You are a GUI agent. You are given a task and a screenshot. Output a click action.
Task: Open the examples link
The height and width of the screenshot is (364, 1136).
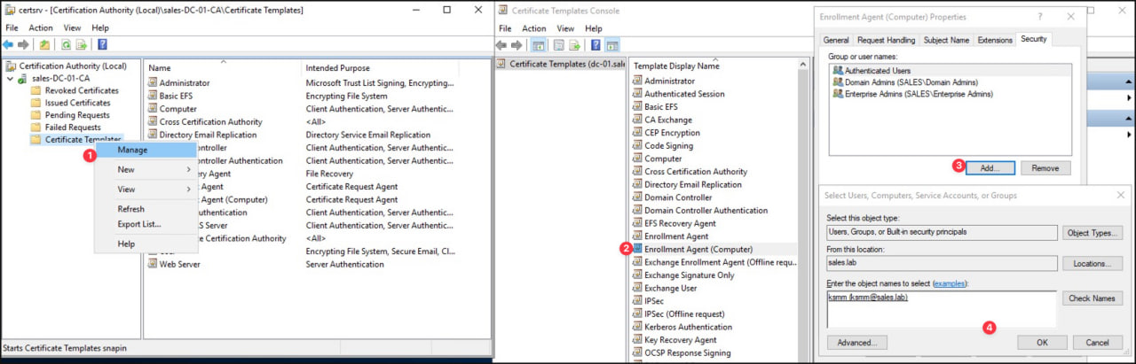pyautogui.click(x=948, y=283)
